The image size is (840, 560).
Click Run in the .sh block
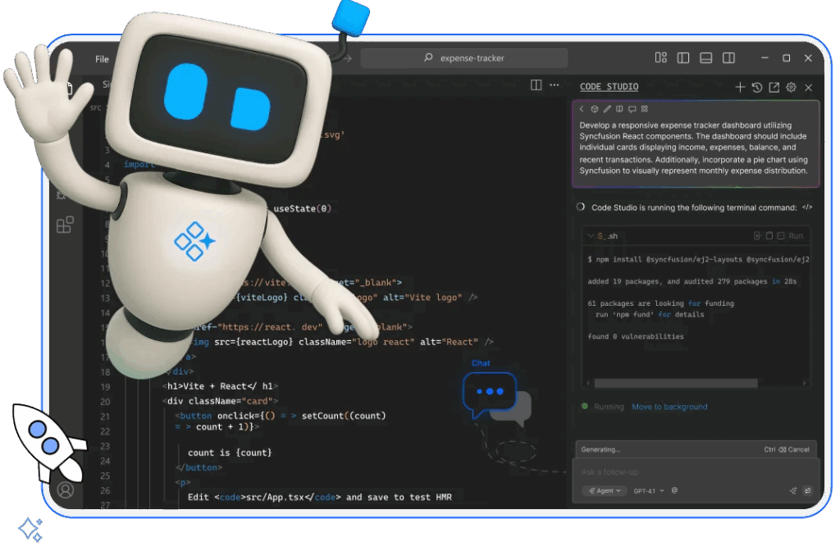pos(796,236)
